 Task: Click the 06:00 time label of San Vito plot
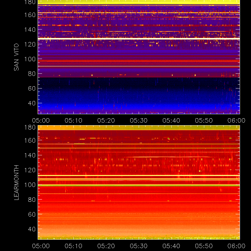237,120
